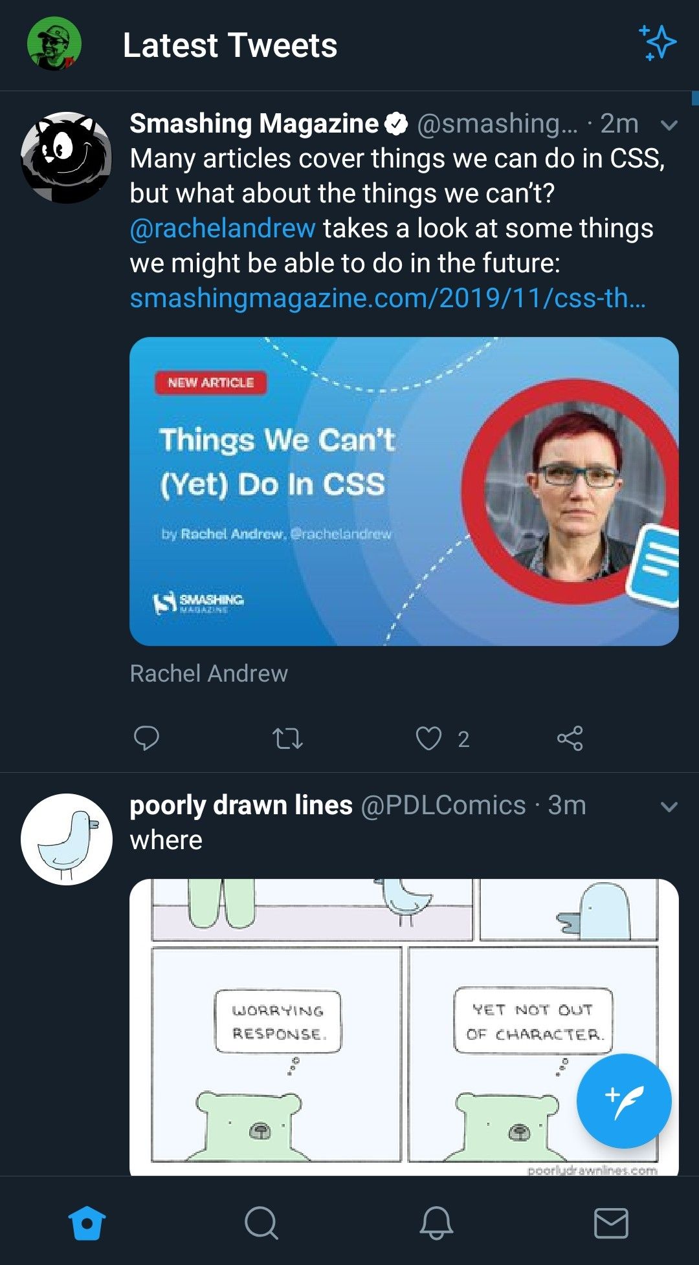Open poorly drawn lines bird avatar
This screenshot has height=1265, width=699.
click(66, 839)
